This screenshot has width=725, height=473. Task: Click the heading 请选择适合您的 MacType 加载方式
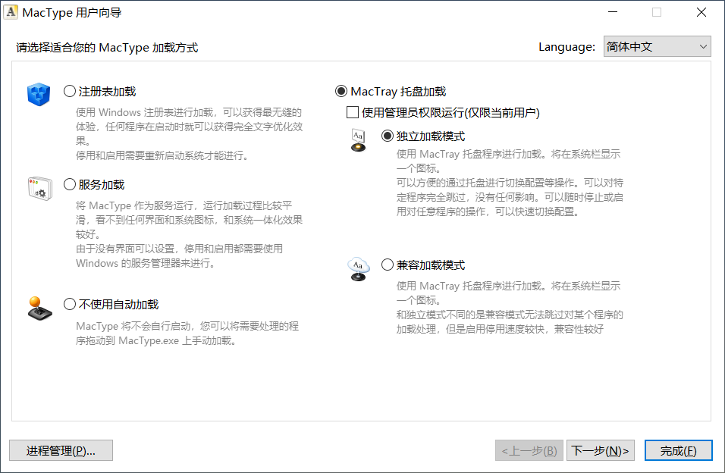(107, 48)
